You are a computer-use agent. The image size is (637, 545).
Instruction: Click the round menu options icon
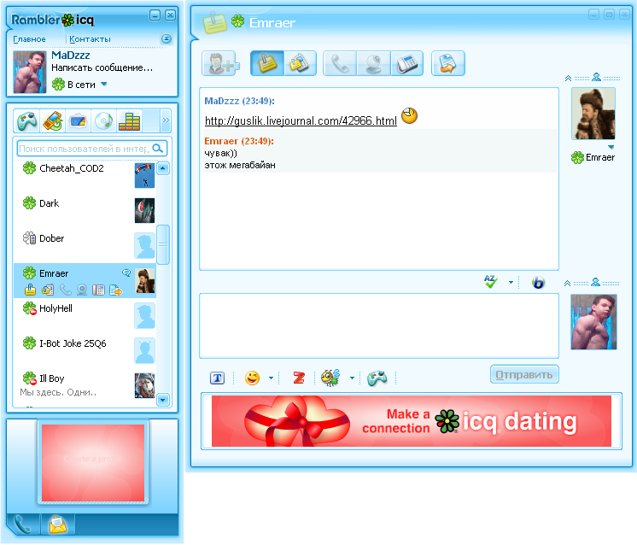[x=167, y=39]
